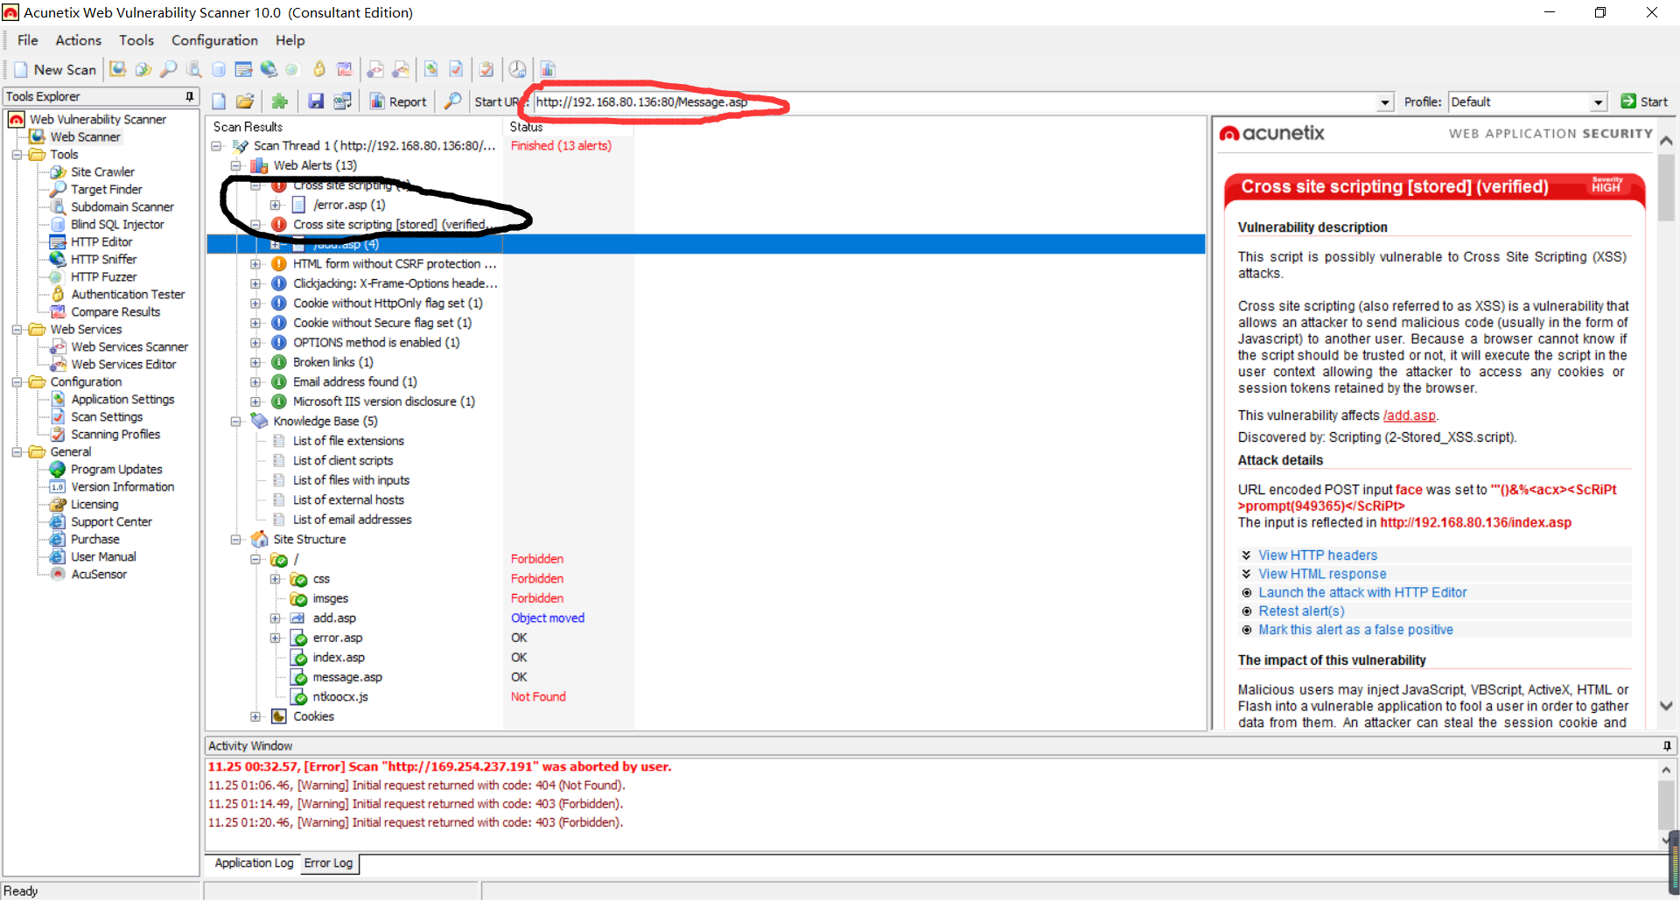The width and height of the screenshot is (1680, 901).
Task: Expand OPTIONS method is enabled node
Action: tap(255, 343)
